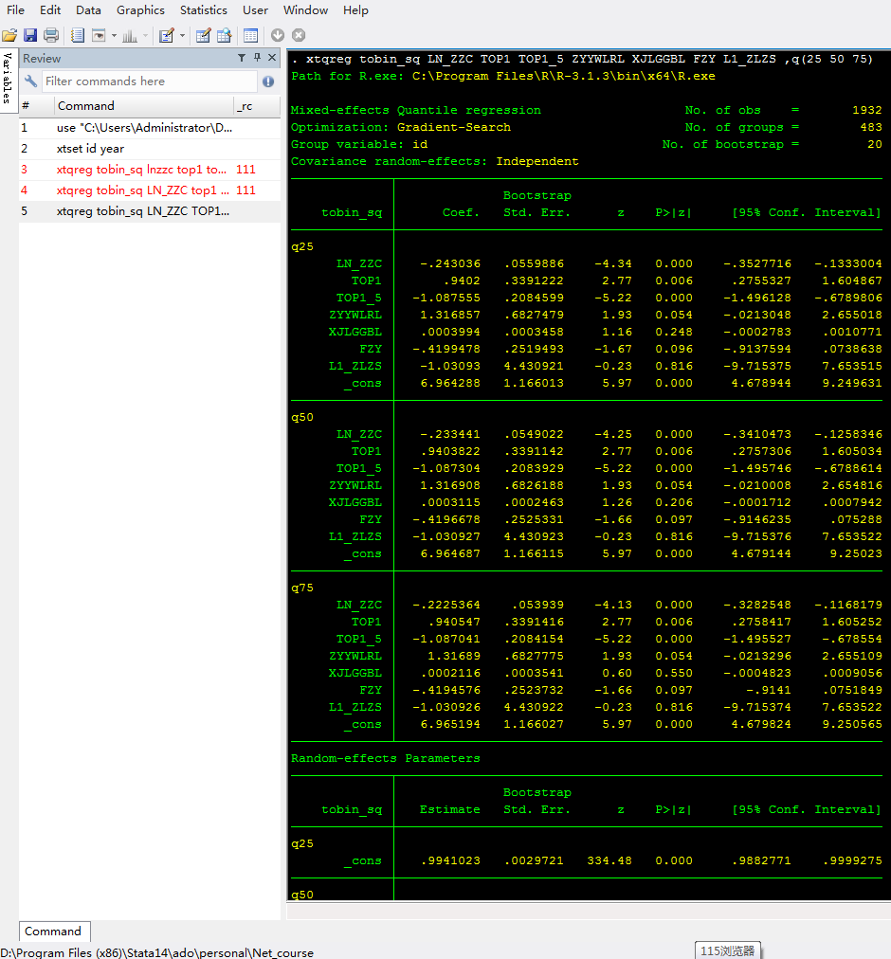This screenshot has height=959, width=891.
Task: Open the Data Browser icon
Action: pos(225,36)
